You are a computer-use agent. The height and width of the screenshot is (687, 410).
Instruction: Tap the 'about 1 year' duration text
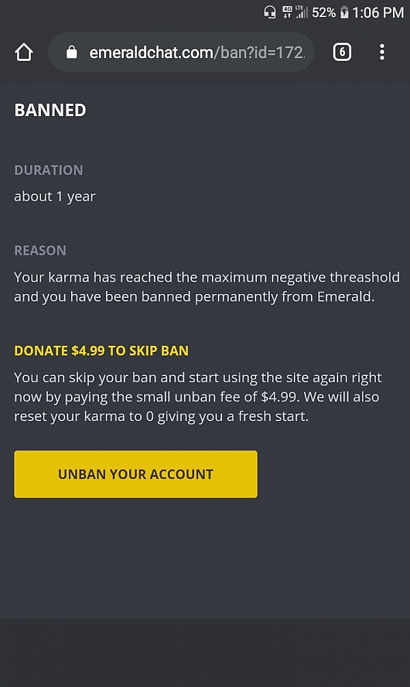click(55, 197)
